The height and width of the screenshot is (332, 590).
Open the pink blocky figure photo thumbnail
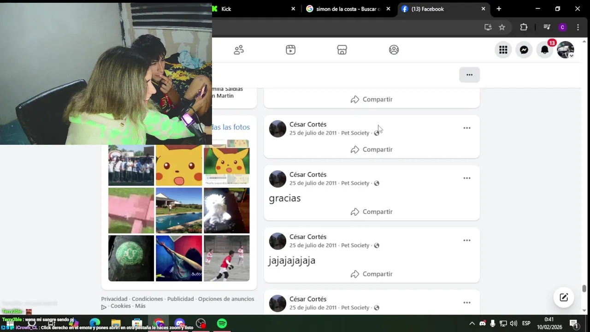pos(131,210)
